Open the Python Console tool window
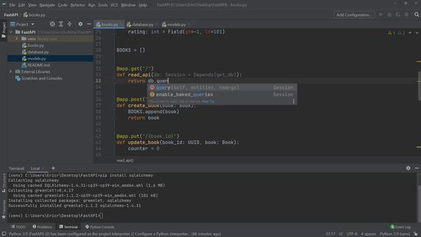 99,227
